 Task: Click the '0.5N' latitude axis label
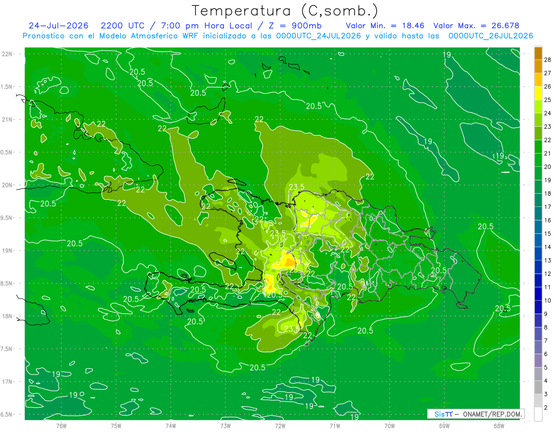(7, 152)
